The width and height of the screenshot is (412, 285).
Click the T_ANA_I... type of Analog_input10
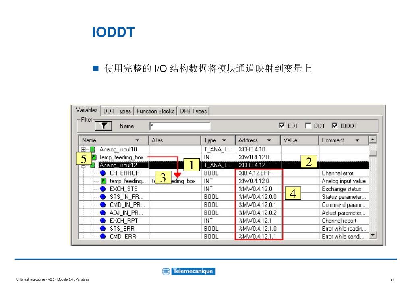(x=218, y=149)
